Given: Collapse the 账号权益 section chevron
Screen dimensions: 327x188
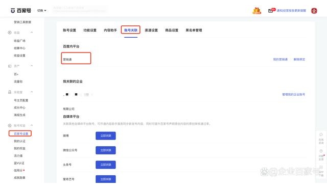Looking at the screenshot, I should tap(32, 125).
